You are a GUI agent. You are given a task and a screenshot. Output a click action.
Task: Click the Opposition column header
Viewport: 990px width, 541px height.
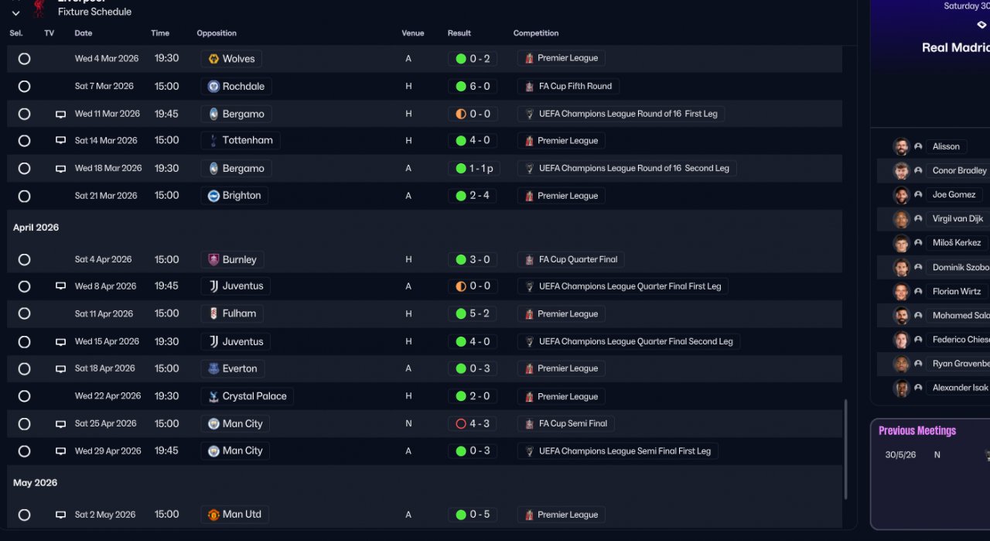coord(217,33)
